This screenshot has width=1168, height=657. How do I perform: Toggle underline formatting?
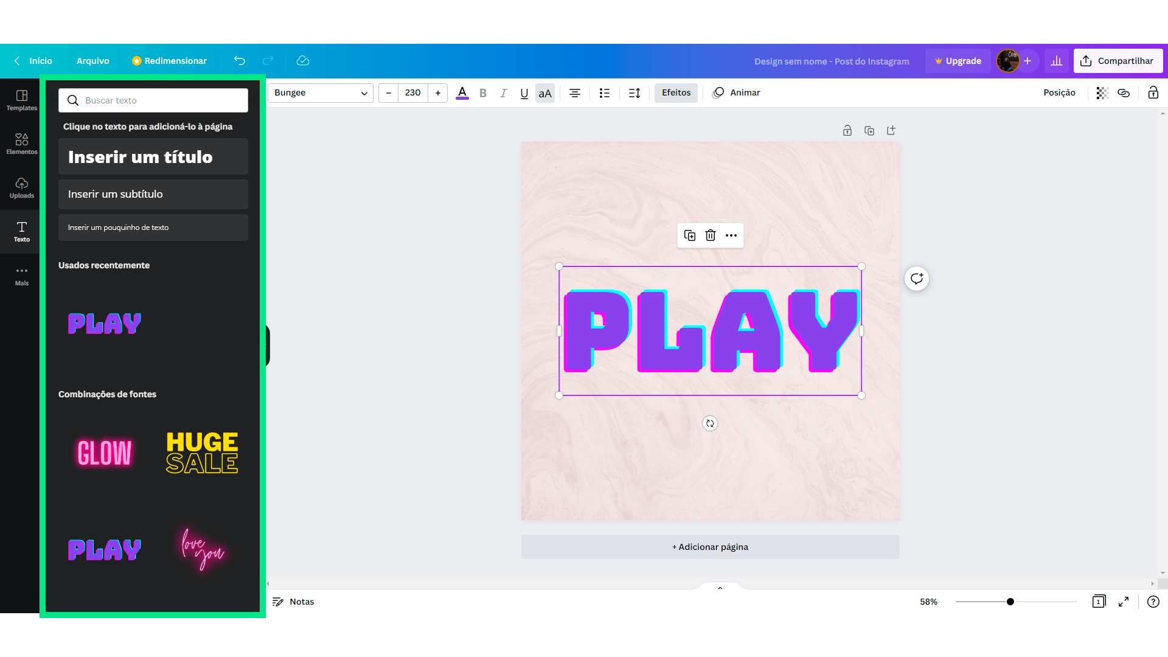tap(524, 93)
